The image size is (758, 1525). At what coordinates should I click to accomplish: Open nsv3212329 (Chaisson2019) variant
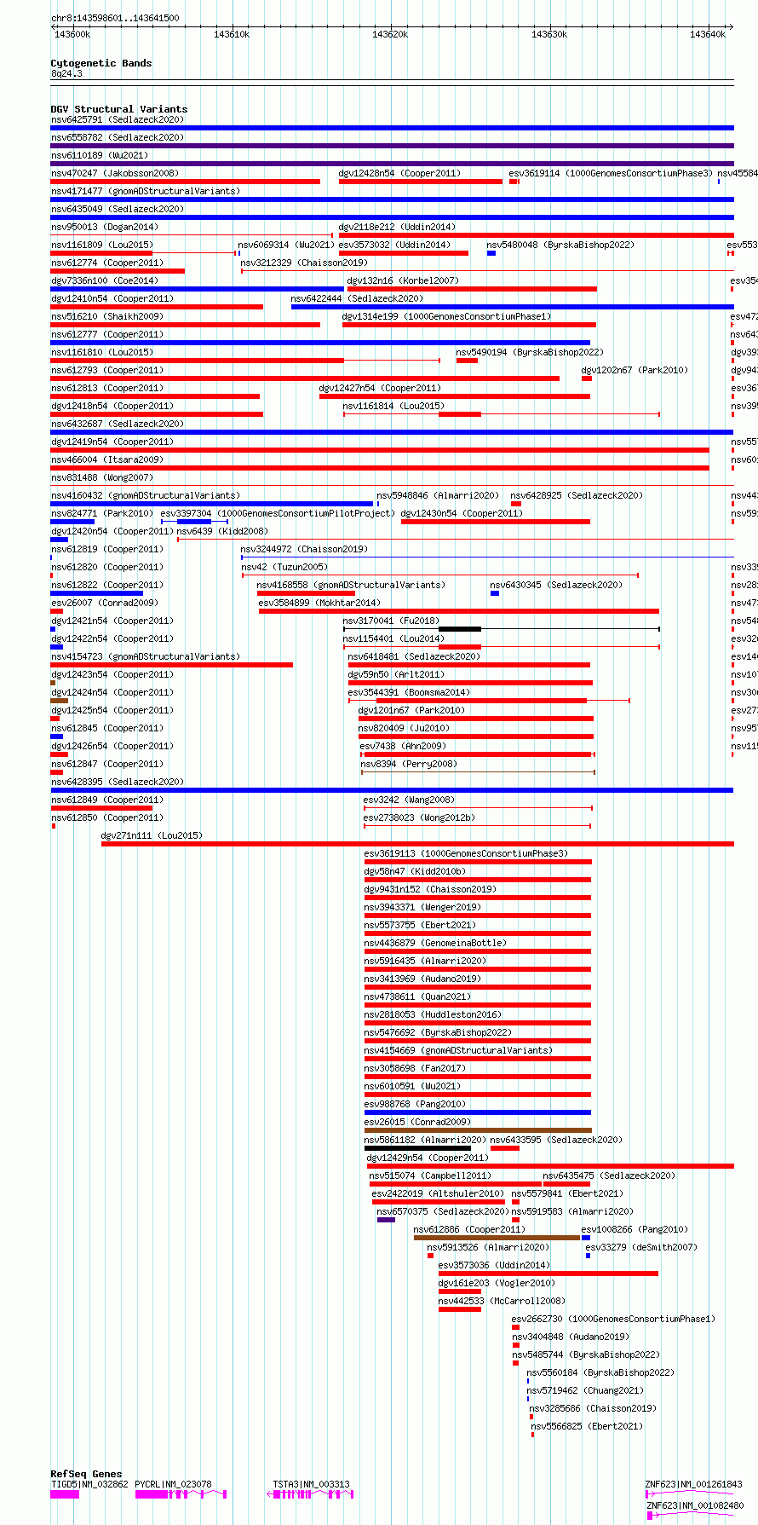tap(305, 263)
